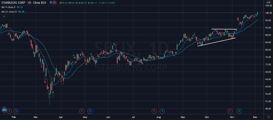Image resolution: width=273 pixels, height=120 pixels.
Task: Click the close price C100.11
Action: coord(92,3)
